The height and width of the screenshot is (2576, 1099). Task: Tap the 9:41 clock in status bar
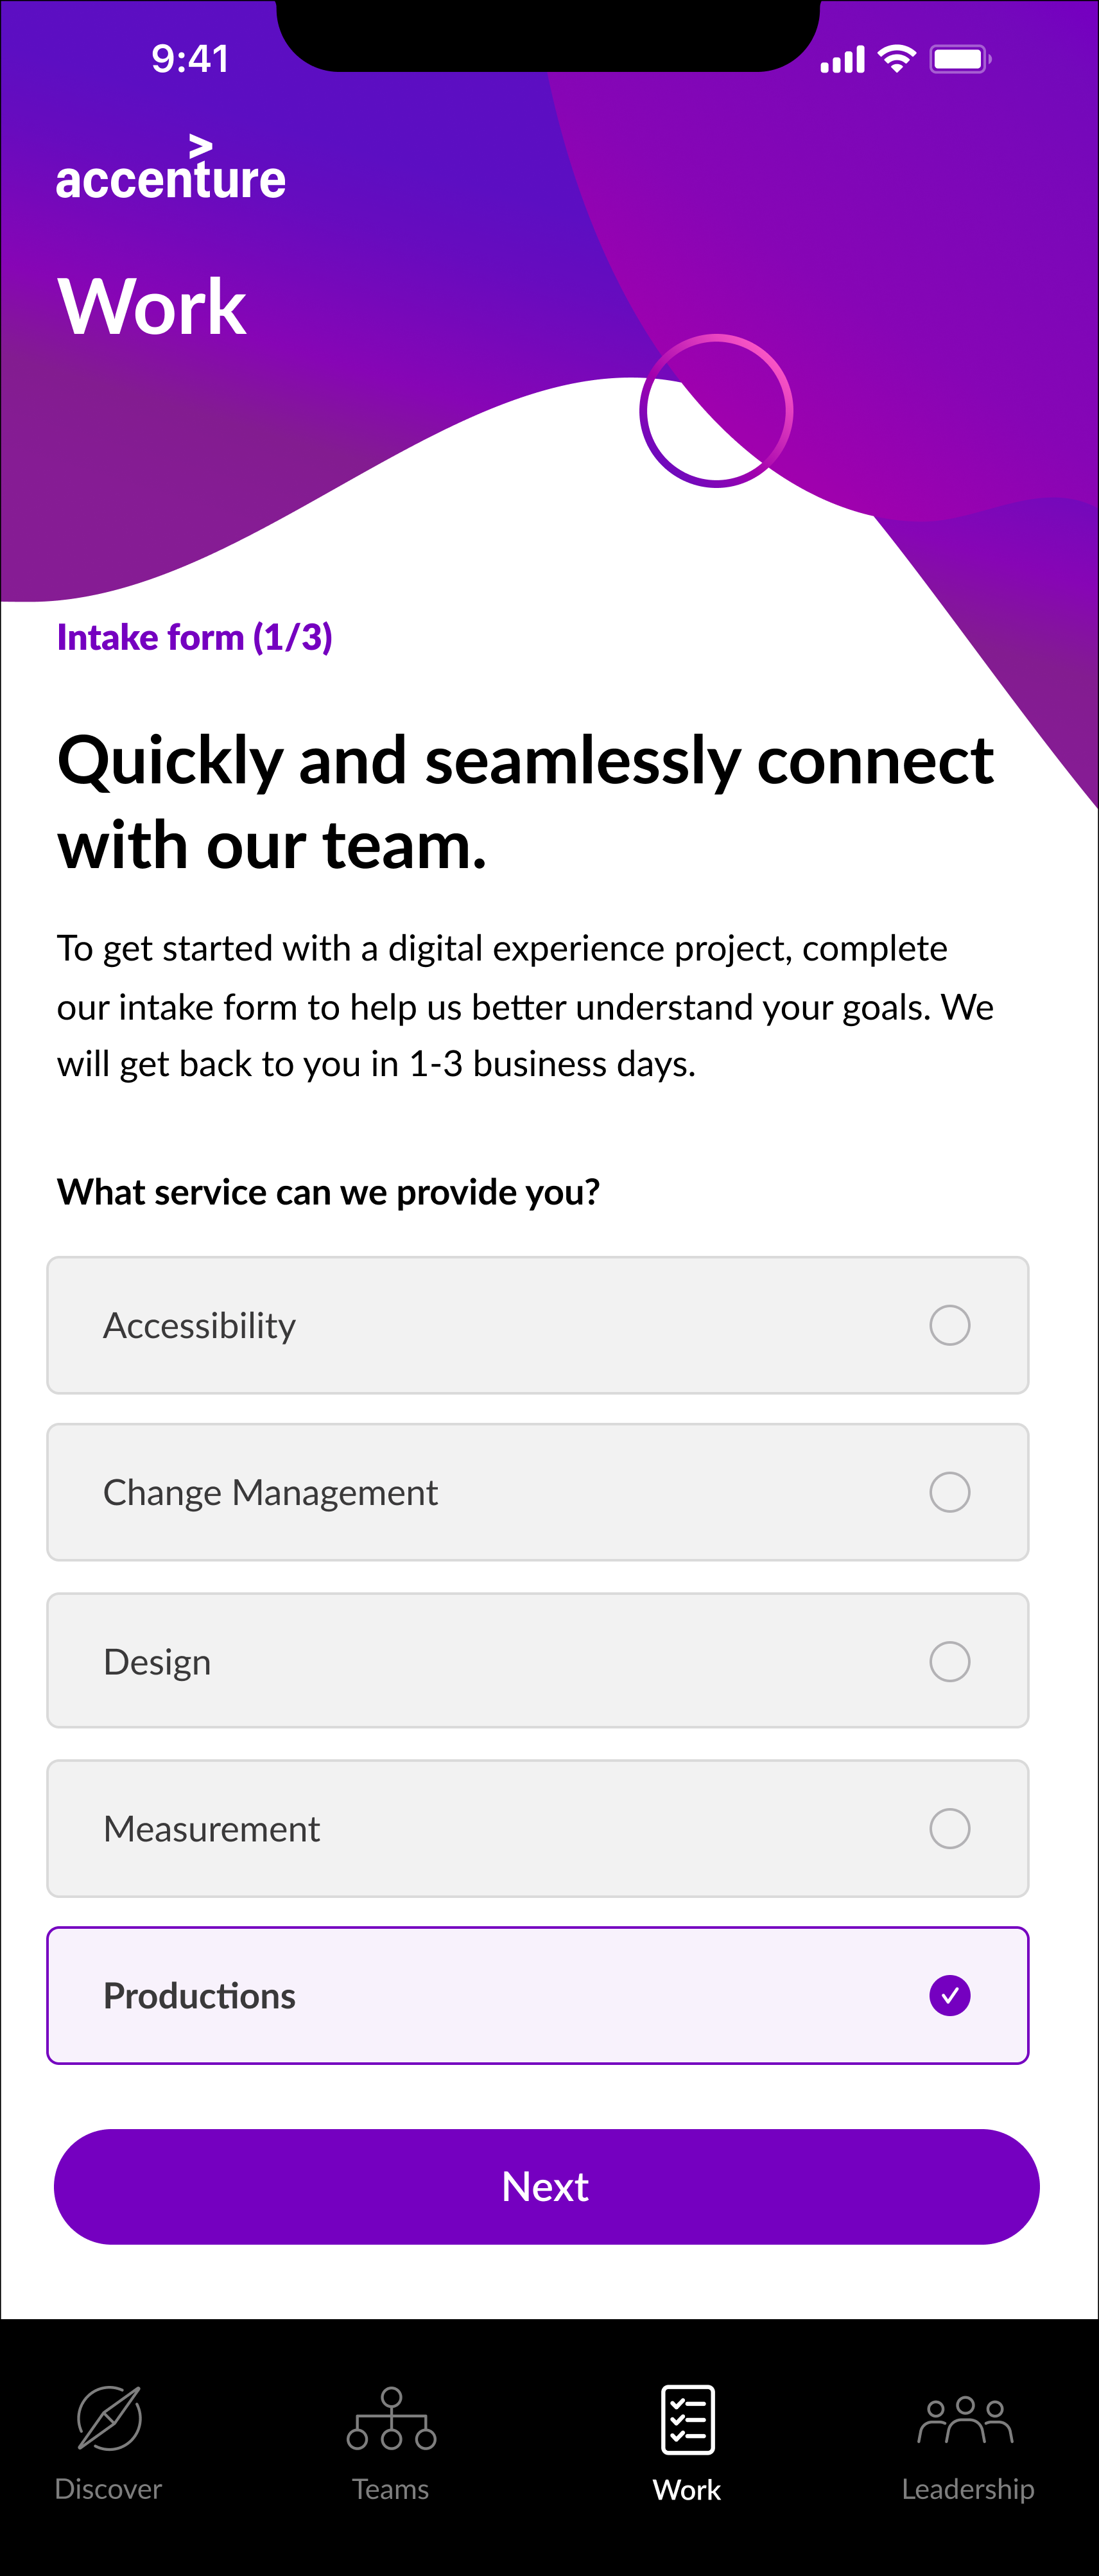190,59
